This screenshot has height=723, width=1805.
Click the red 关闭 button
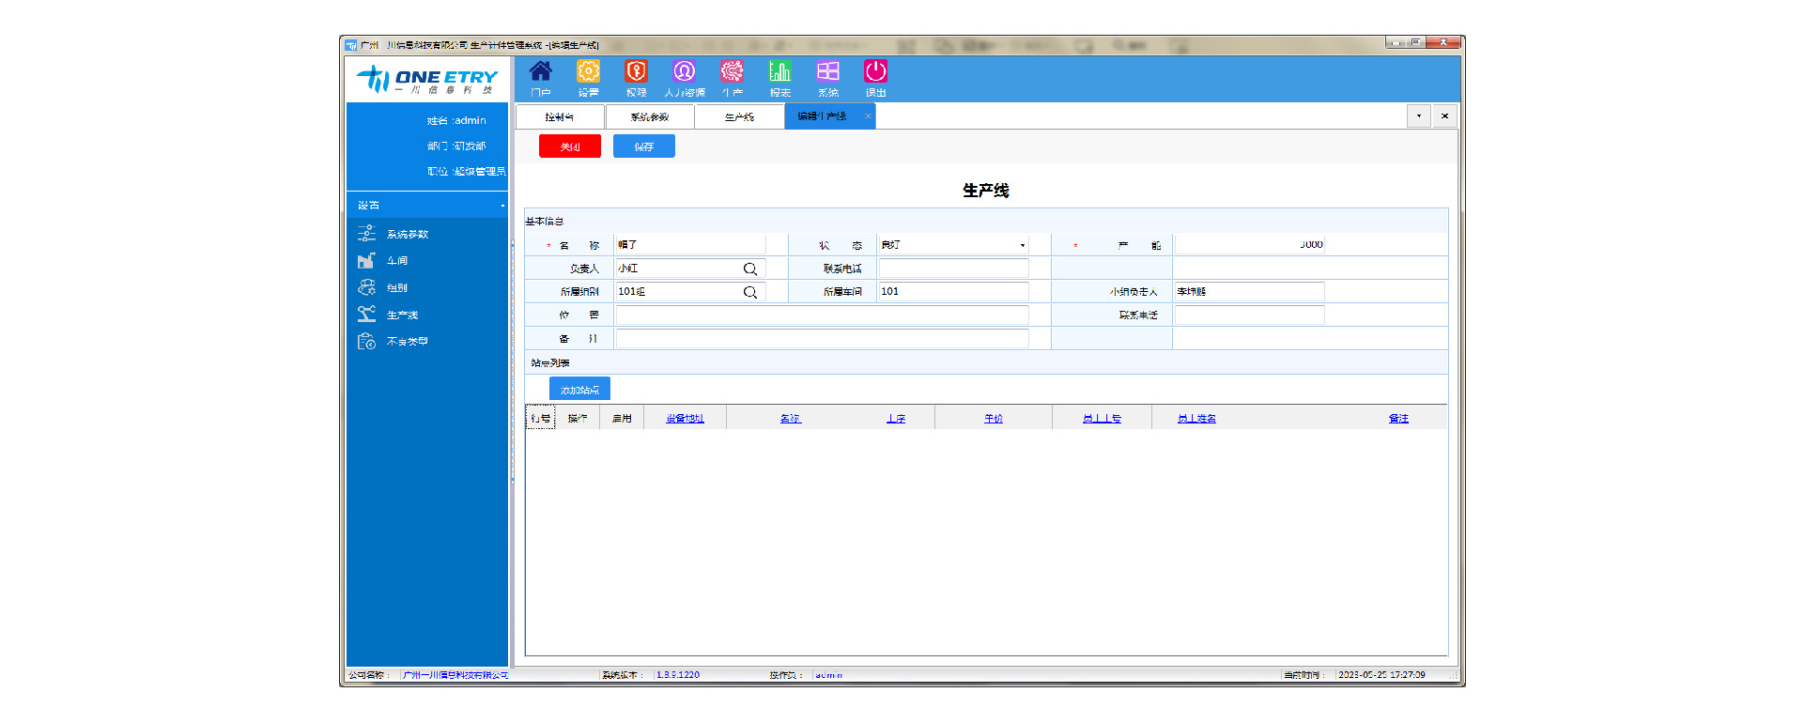pos(570,146)
